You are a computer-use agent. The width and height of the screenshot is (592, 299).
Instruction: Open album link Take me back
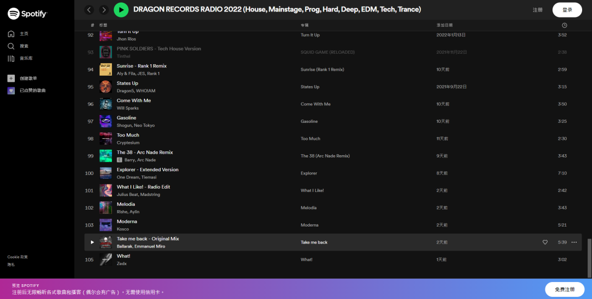pyautogui.click(x=314, y=242)
